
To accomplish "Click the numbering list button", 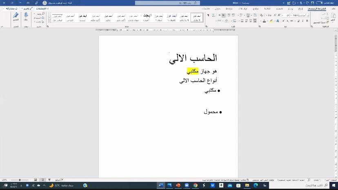I will 248,15.
